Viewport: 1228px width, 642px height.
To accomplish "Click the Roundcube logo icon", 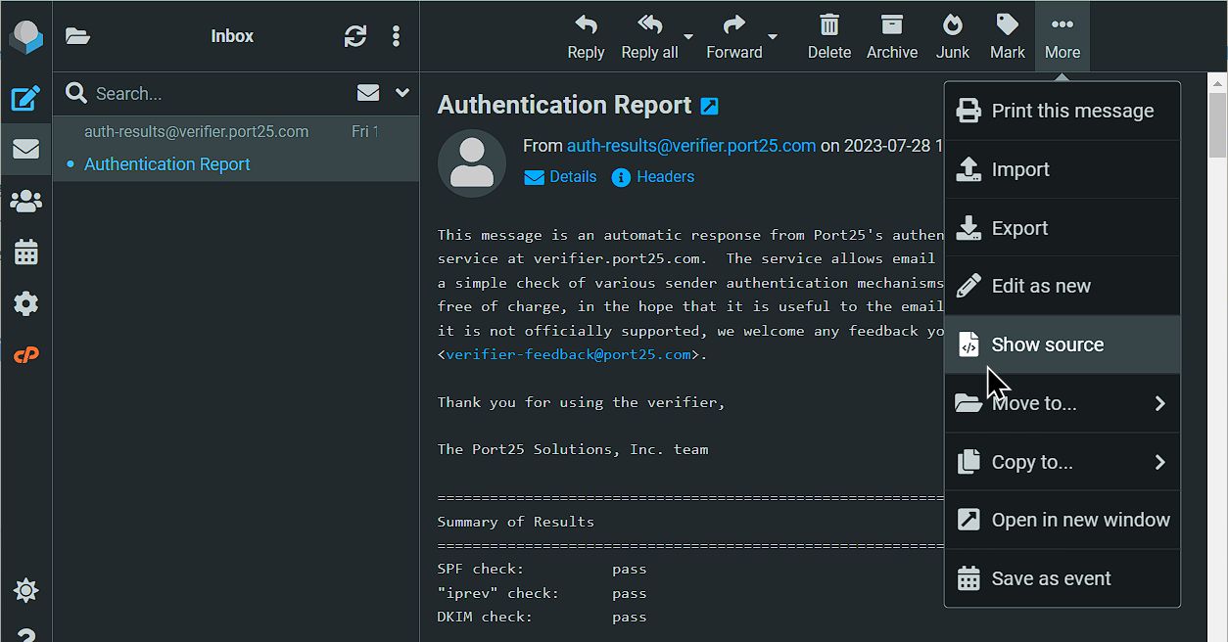I will [25, 35].
